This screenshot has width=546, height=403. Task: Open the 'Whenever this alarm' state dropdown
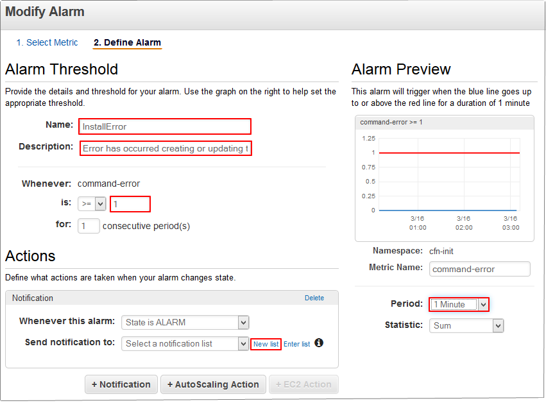click(x=185, y=322)
